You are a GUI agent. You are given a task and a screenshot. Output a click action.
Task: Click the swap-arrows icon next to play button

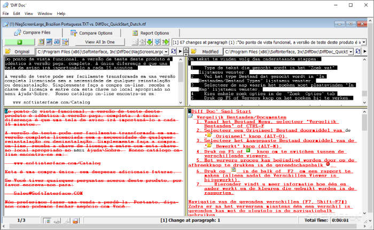[x=174, y=51]
